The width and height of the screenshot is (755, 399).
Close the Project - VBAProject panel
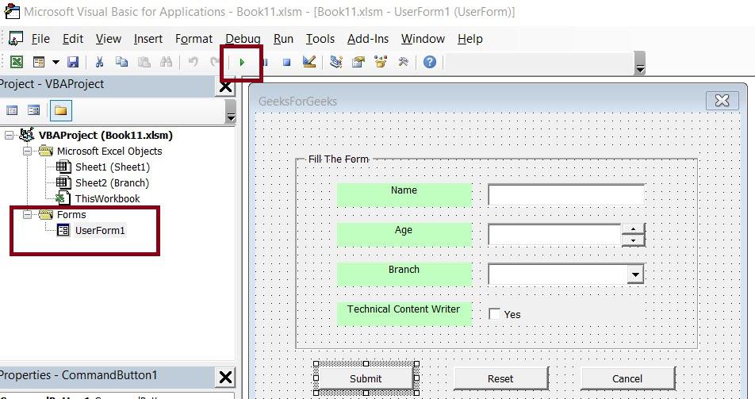coord(225,86)
